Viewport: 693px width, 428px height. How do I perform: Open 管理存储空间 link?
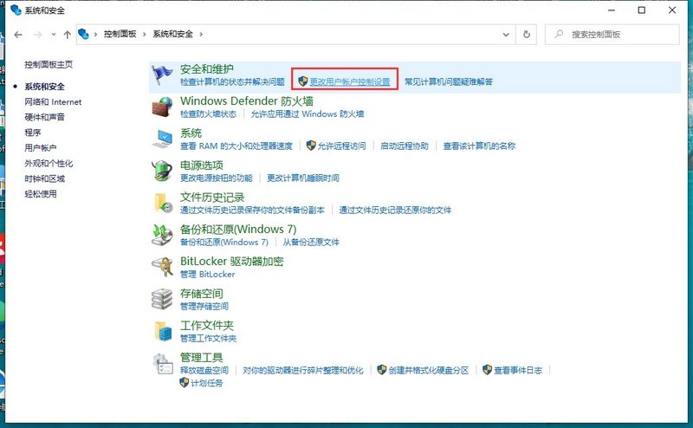[x=204, y=306]
